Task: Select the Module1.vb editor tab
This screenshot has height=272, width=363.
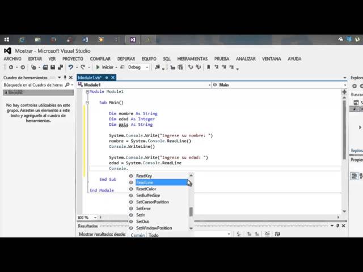Action: [x=90, y=78]
